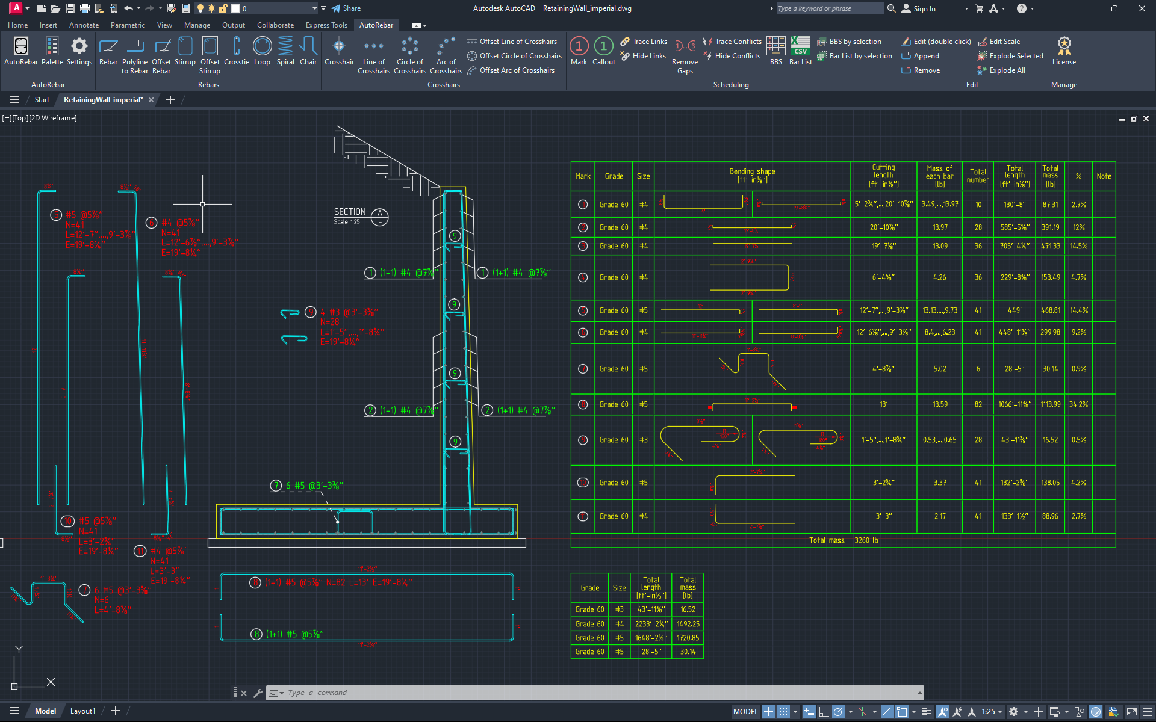Image resolution: width=1156 pixels, height=722 pixels.
Task: Toggle ortho mode in status bar
Action: (x=823, y=712)
